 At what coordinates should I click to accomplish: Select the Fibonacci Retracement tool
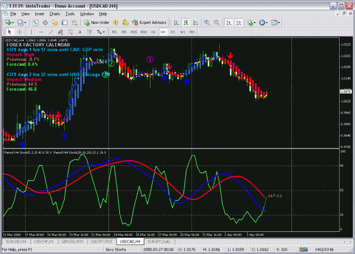70,32
